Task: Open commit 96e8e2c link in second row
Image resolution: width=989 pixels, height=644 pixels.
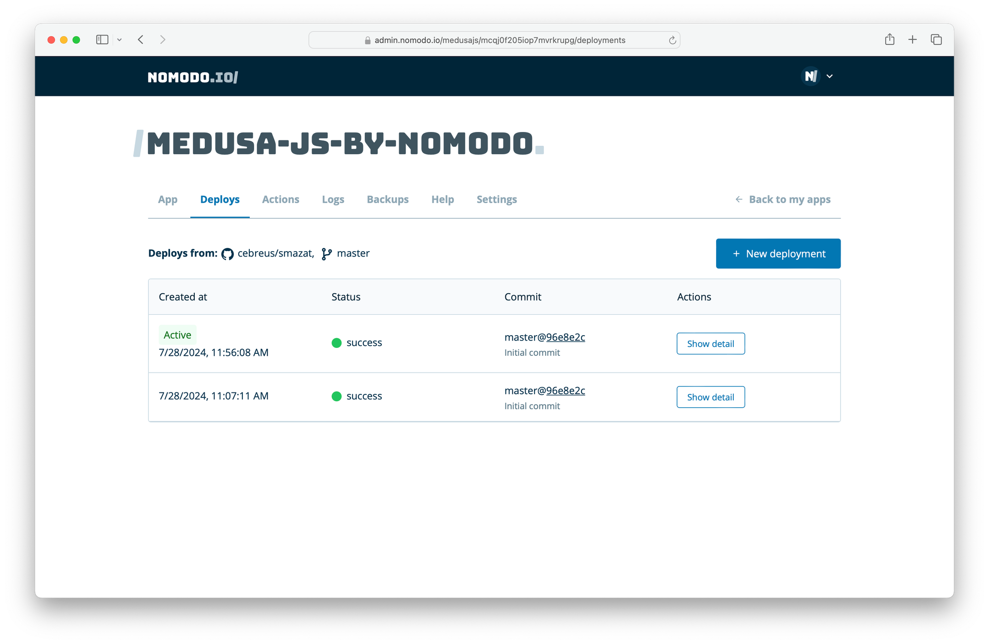Action: click(x=565, y=390)
